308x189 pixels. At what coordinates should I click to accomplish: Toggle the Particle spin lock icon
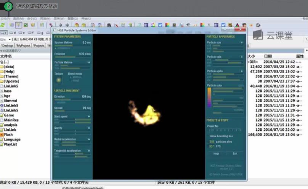pos(242,57)
